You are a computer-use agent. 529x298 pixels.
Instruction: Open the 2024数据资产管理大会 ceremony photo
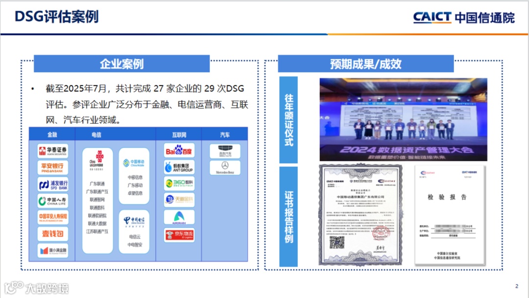(403, 119)
